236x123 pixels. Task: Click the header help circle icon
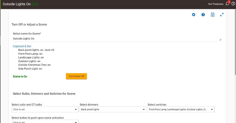tap(233, 4)
